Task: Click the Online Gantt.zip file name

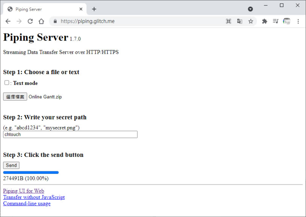Action: 45,97
